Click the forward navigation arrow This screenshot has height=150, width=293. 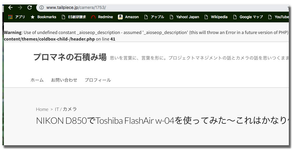coord(20,7)
